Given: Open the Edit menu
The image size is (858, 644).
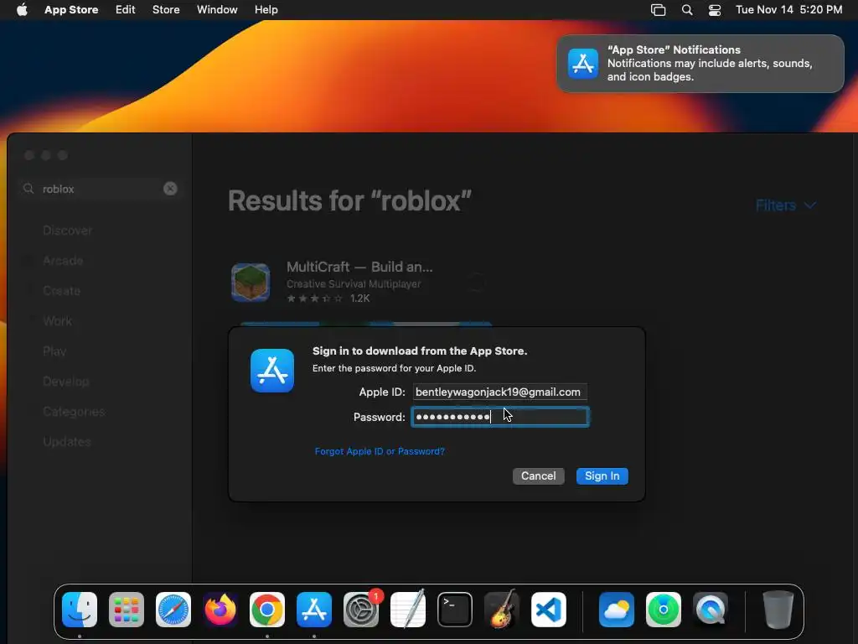Looking at the screenshot, I should click(x=126, y=10).
